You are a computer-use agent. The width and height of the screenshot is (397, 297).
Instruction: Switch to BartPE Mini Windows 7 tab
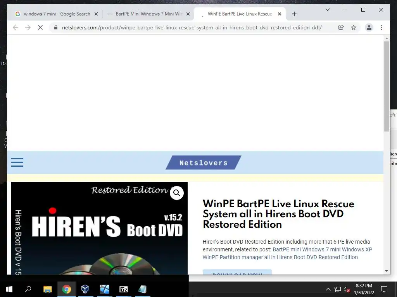click(148, 14)
